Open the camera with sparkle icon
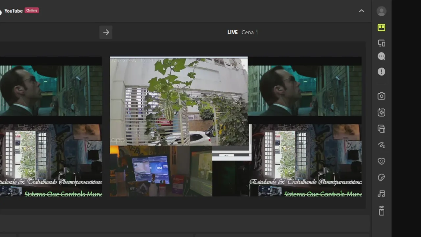The image size is (421, 237). click(x=381, y=112)
